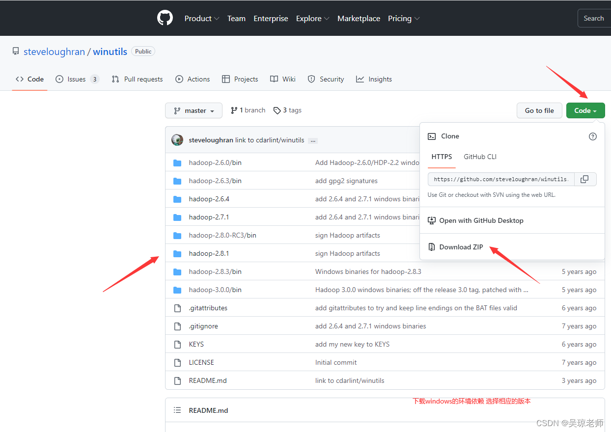Select the Code tab
The height and width of the screenshot is (432, 611).
click(29, 79)
